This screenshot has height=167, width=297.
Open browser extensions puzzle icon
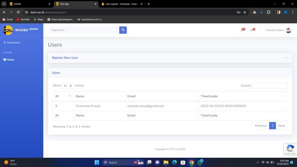coord(268,12)
